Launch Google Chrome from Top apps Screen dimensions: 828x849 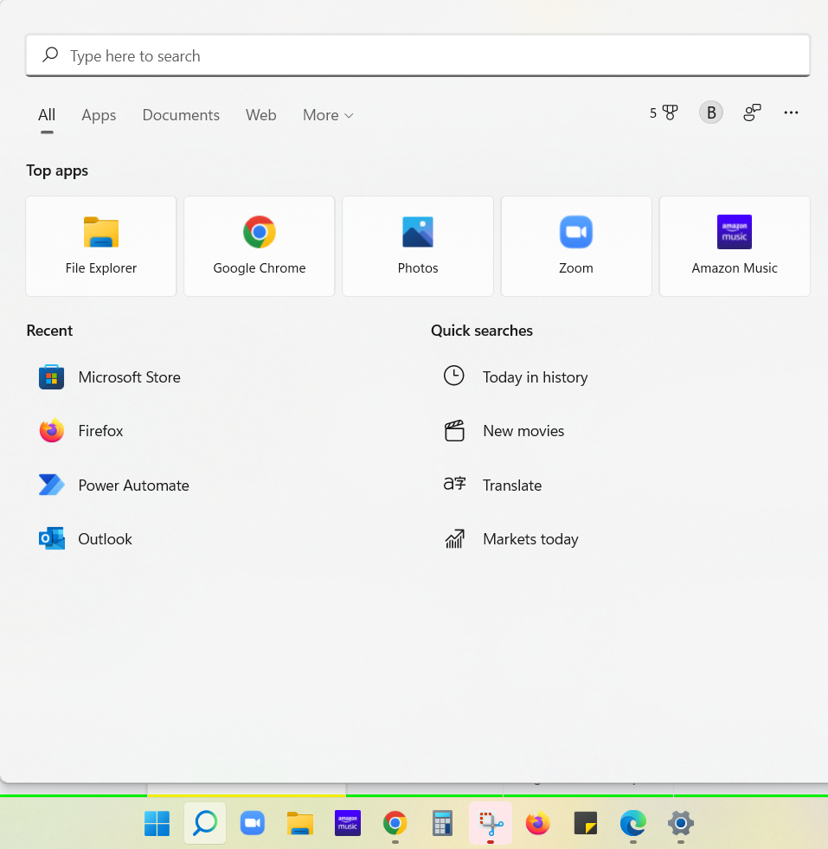click(x=259, y=246)
